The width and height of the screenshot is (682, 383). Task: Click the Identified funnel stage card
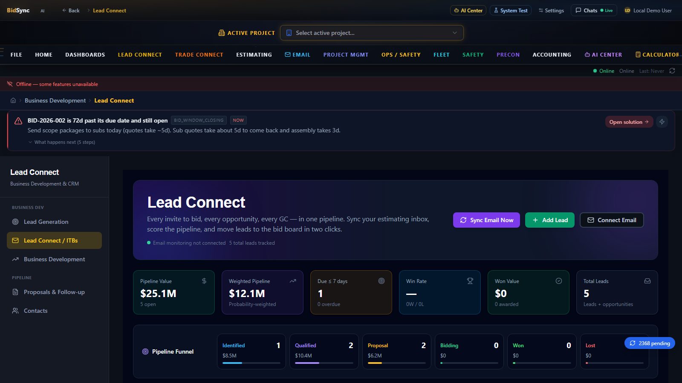click(251, 352)
